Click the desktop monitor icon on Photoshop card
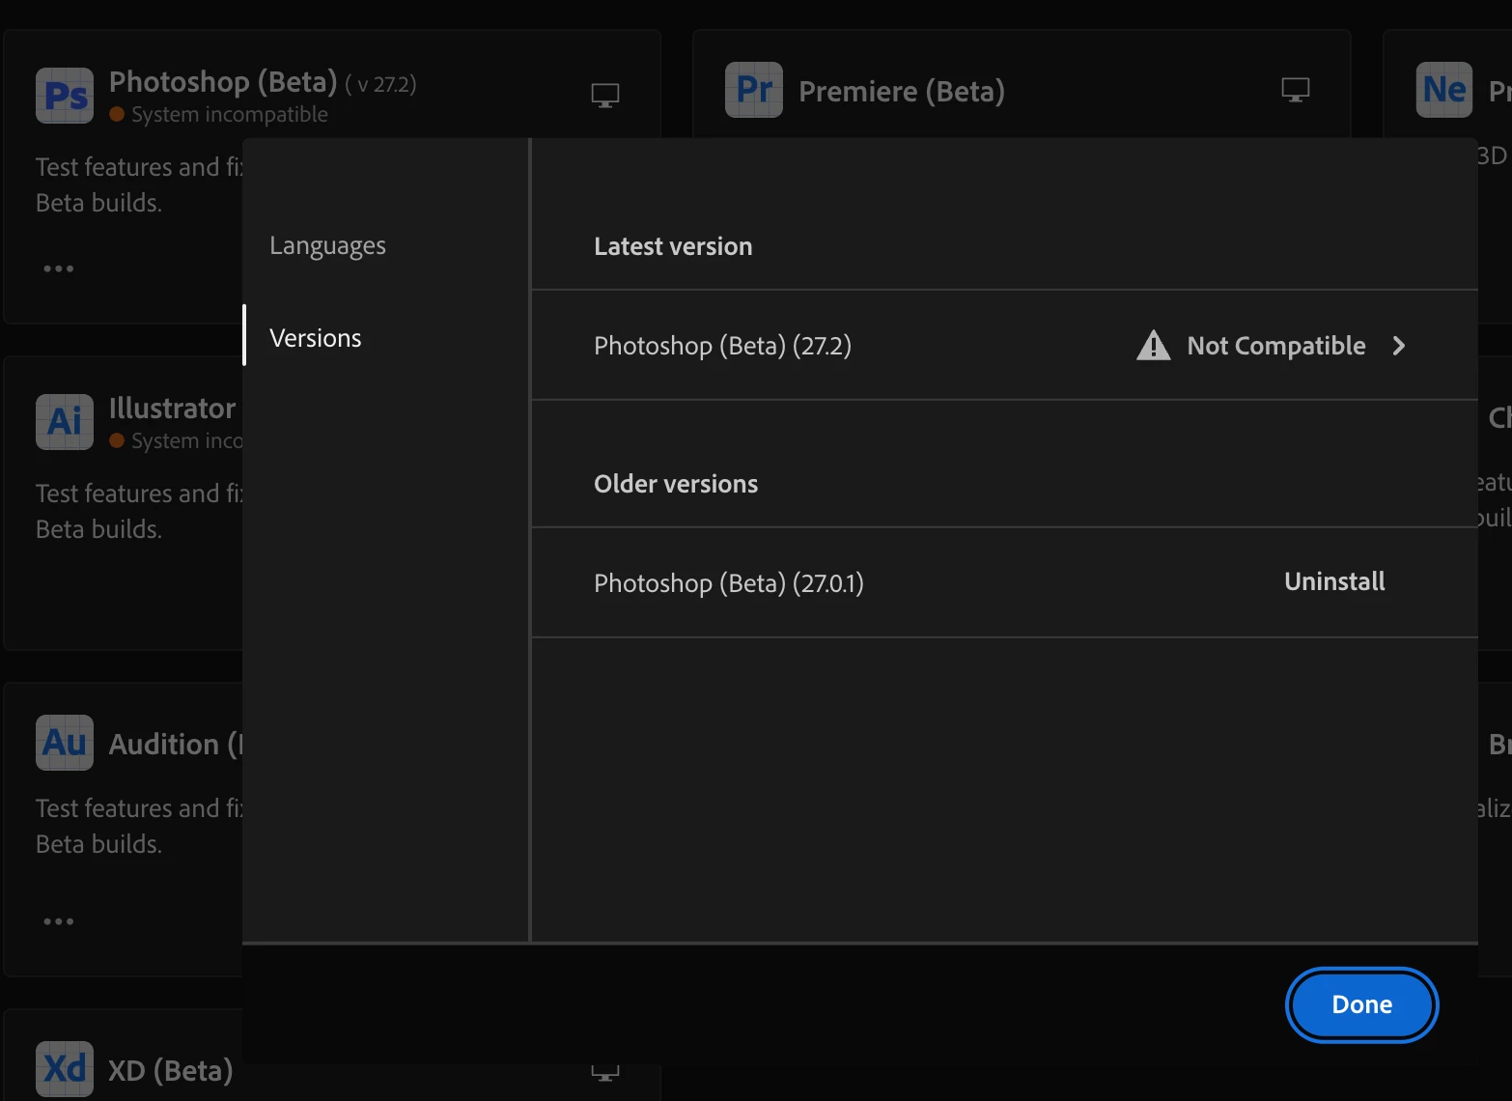1512x1101 pixels. [605, 96]
